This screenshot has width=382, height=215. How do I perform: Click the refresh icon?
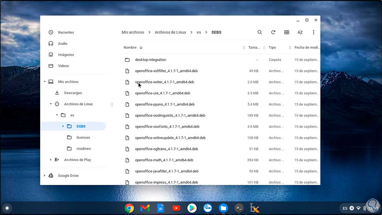(273, 32)
